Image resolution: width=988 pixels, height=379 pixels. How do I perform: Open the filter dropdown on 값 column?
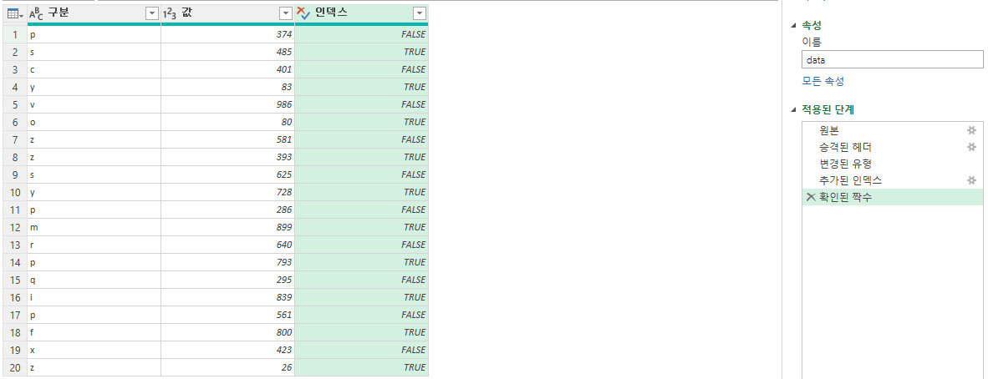point(285,14)
